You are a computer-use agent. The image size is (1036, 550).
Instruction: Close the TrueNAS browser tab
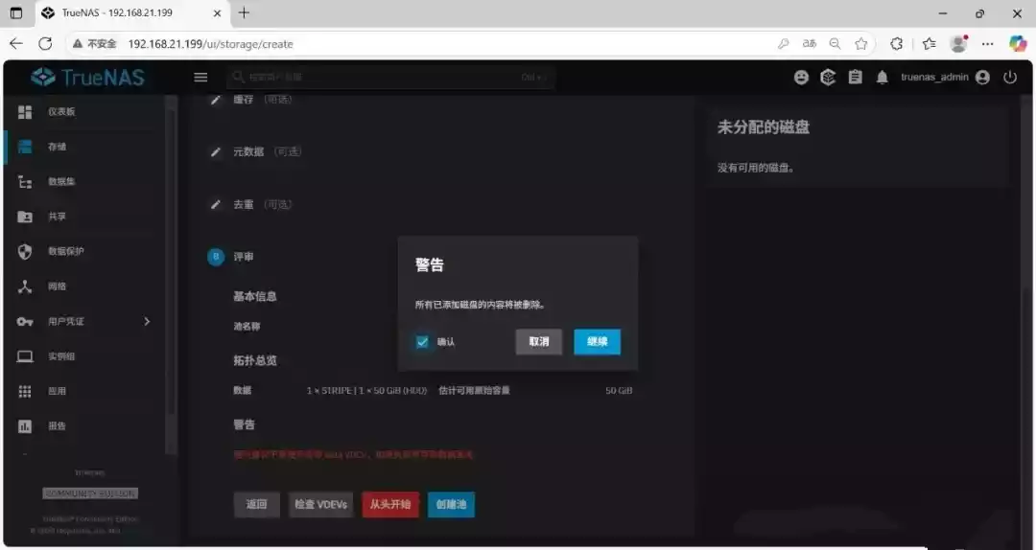[217, 13]
